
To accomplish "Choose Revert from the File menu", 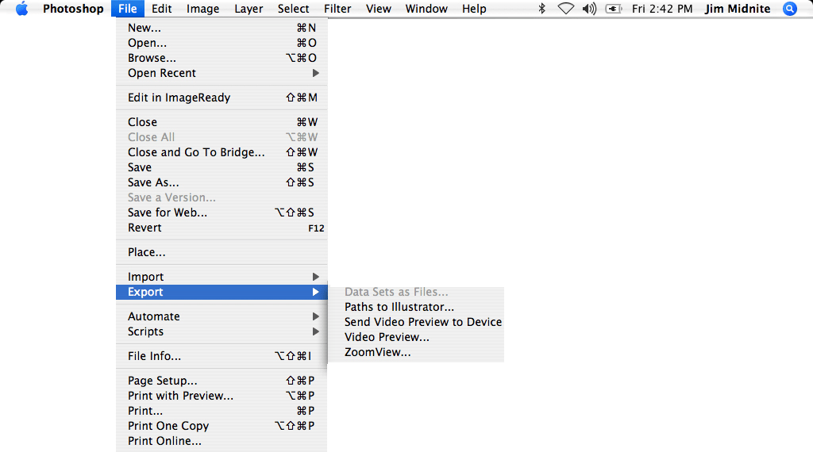I will [x=222, y=228].
